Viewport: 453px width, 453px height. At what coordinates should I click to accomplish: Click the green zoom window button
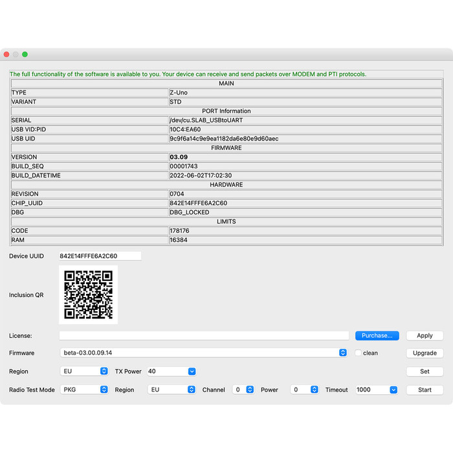click(x=25, y=54)
